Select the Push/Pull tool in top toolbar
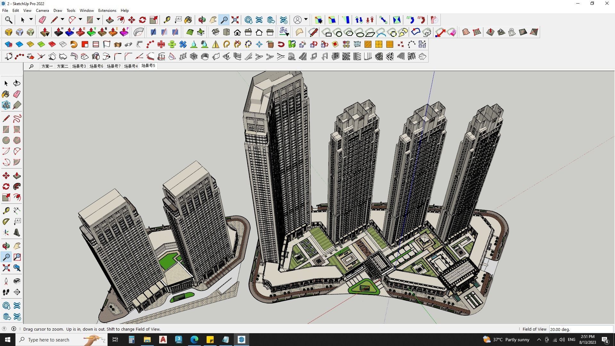 pos(110,20)
